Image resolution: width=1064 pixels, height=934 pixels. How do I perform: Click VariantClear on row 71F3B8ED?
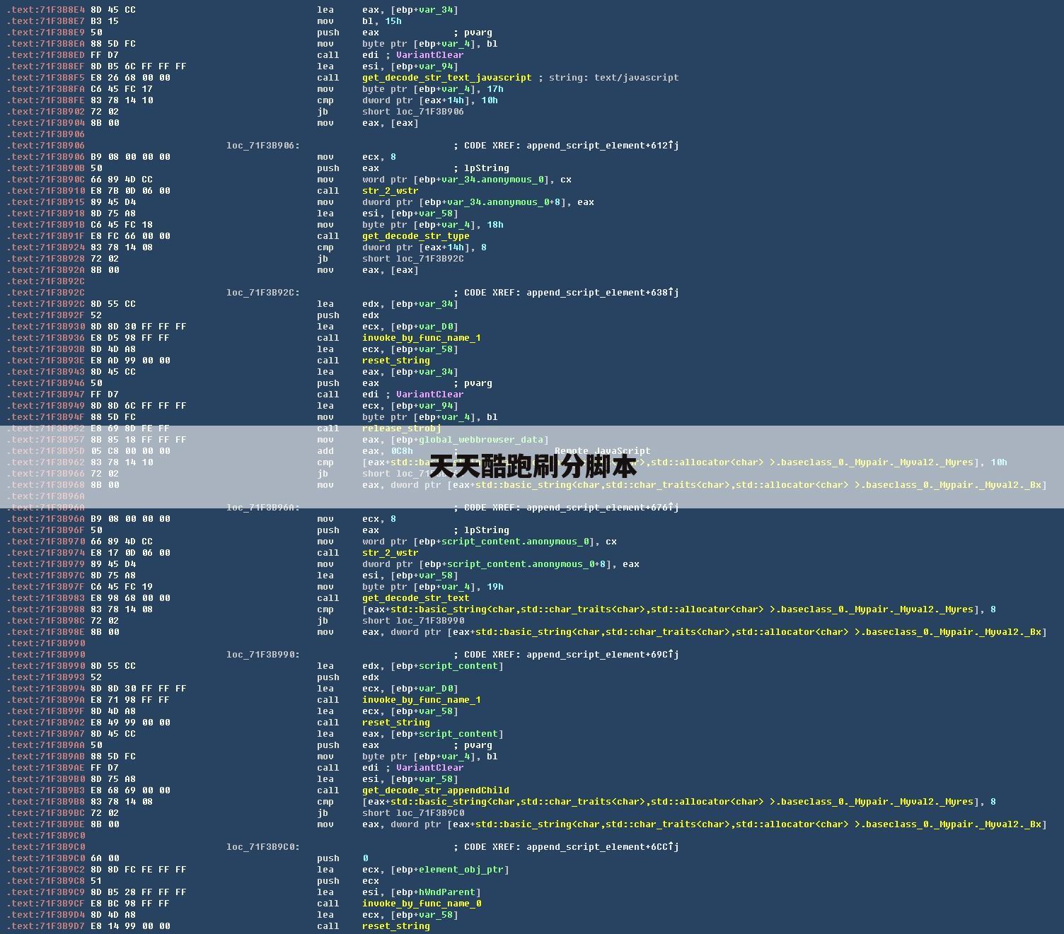pyautogui.click(x=429, y=55)
